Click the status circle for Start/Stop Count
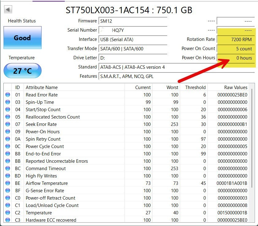This screenshot has height=226, width=258. click(x=8, y=109)
